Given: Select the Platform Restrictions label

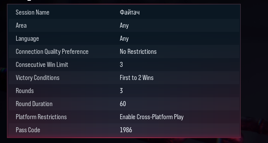Looking at the screenshot, I should click(41, 117).
